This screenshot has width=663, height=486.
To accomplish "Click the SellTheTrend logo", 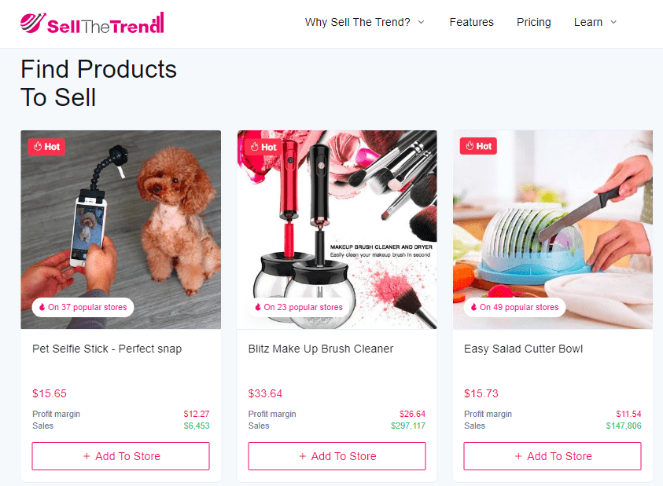I will pyautogui.click(x=92, y=24).
